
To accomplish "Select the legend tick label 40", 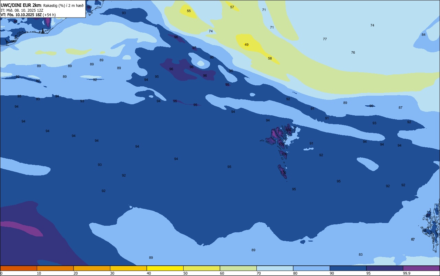I will (149, 273).
